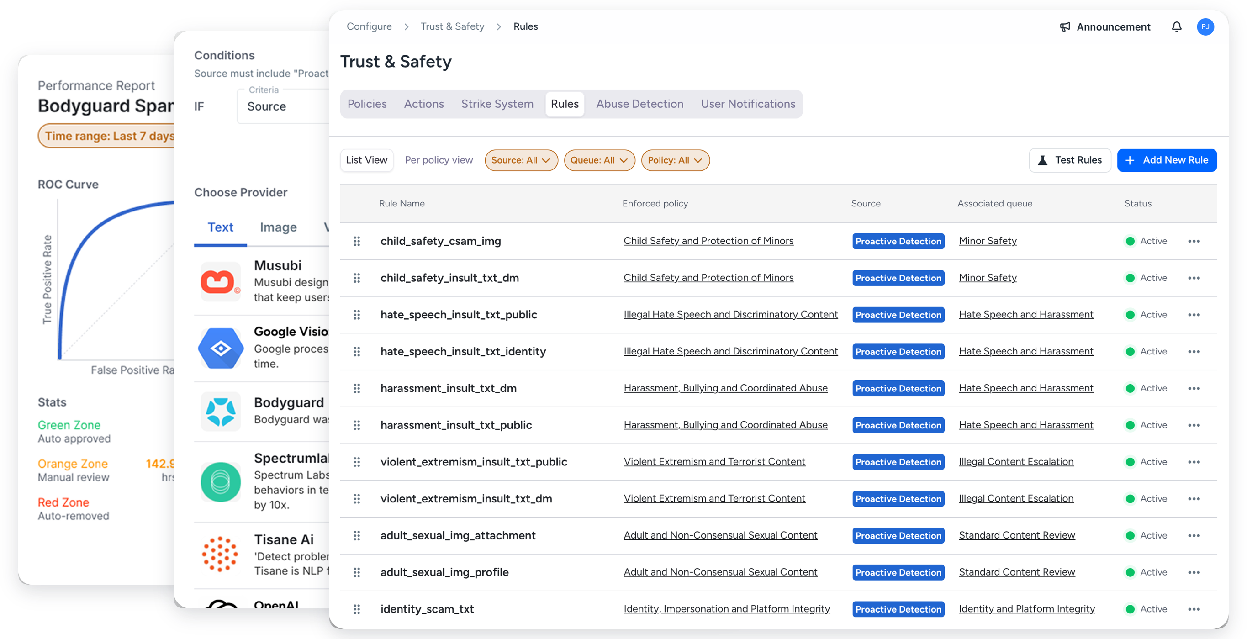The image size is (1247, 639).
Task: Click Configure in the breadcrumb
Action: tap(369, 26)
